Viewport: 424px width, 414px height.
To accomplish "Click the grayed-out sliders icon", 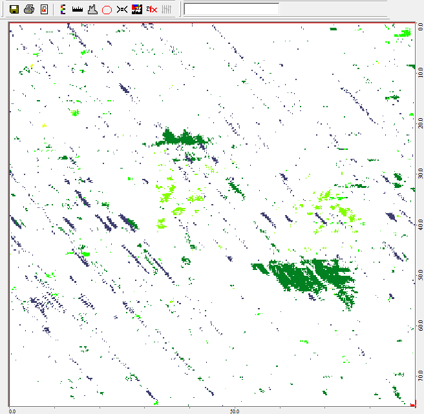I will [166, 10].
